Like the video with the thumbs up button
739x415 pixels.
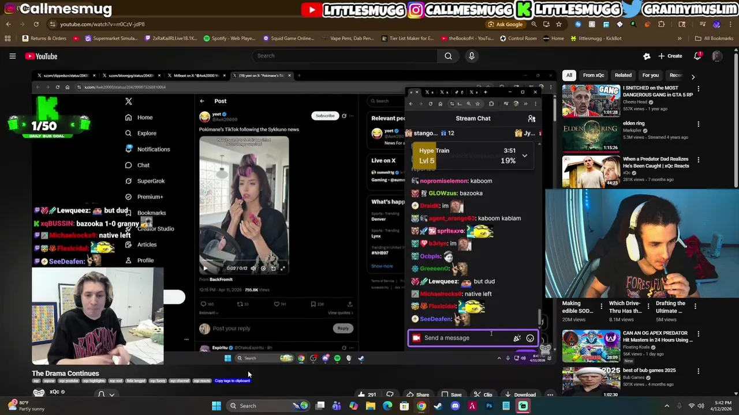click(x=366, y=395)
